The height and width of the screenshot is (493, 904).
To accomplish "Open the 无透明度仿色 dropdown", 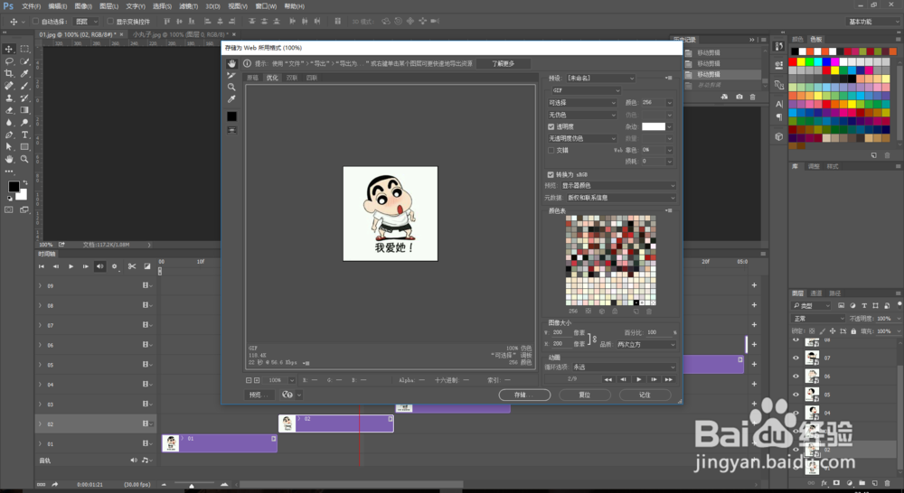I will tap(581, 139).
